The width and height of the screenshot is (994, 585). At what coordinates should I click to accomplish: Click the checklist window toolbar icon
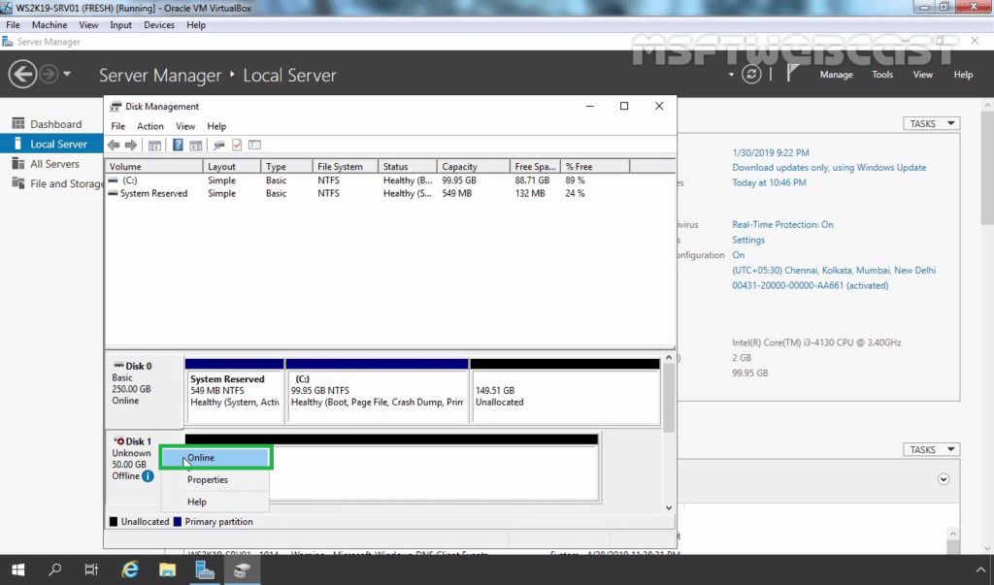click(255, 146)
